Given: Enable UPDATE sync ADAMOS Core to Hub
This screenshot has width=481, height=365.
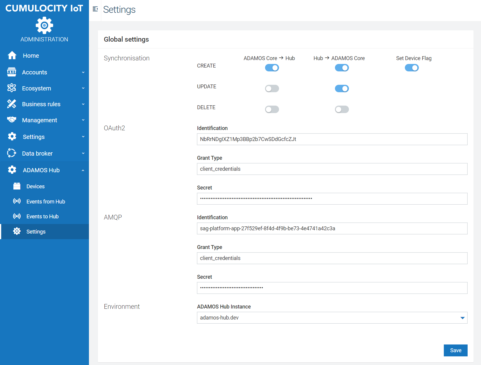Looking at the screenshot, I should (x=272, y=89).
